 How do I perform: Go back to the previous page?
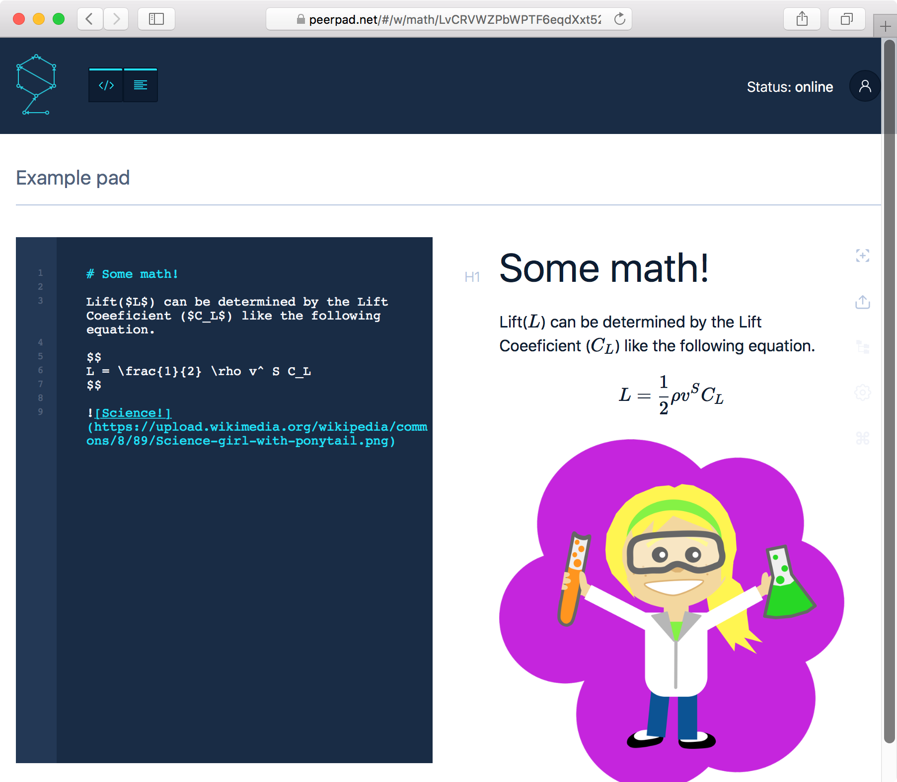point(89,19)
